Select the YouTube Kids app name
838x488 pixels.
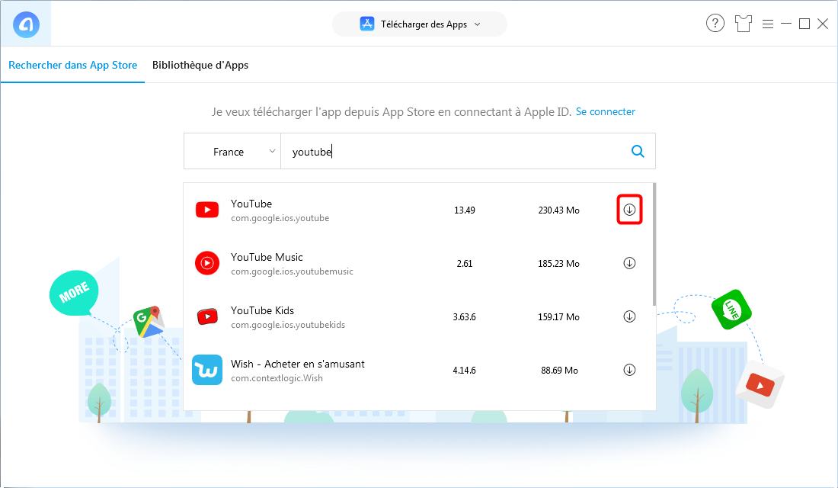coord(262,311)
